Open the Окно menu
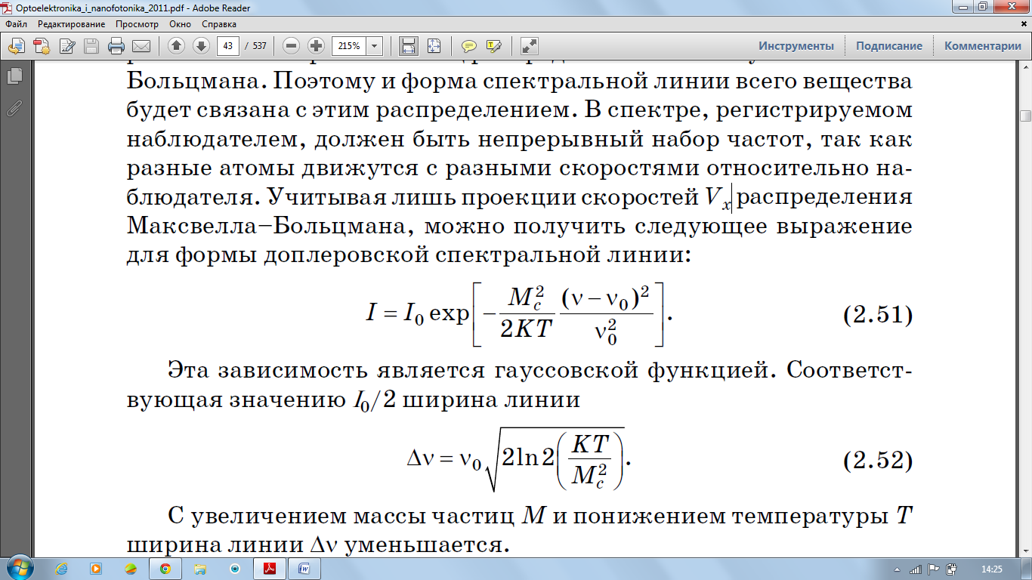 click(x=180, y=24)
